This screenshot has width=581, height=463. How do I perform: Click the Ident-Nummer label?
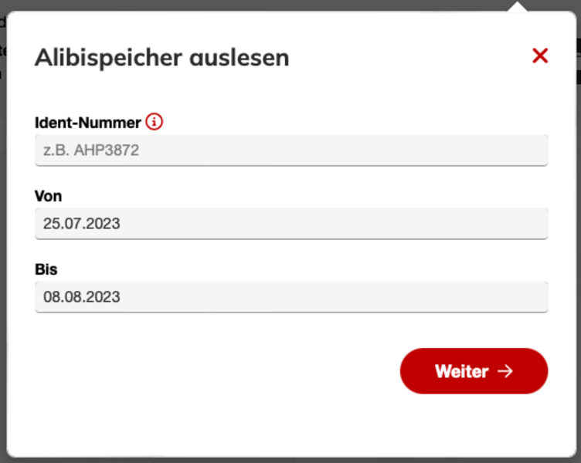coord(88,122)
